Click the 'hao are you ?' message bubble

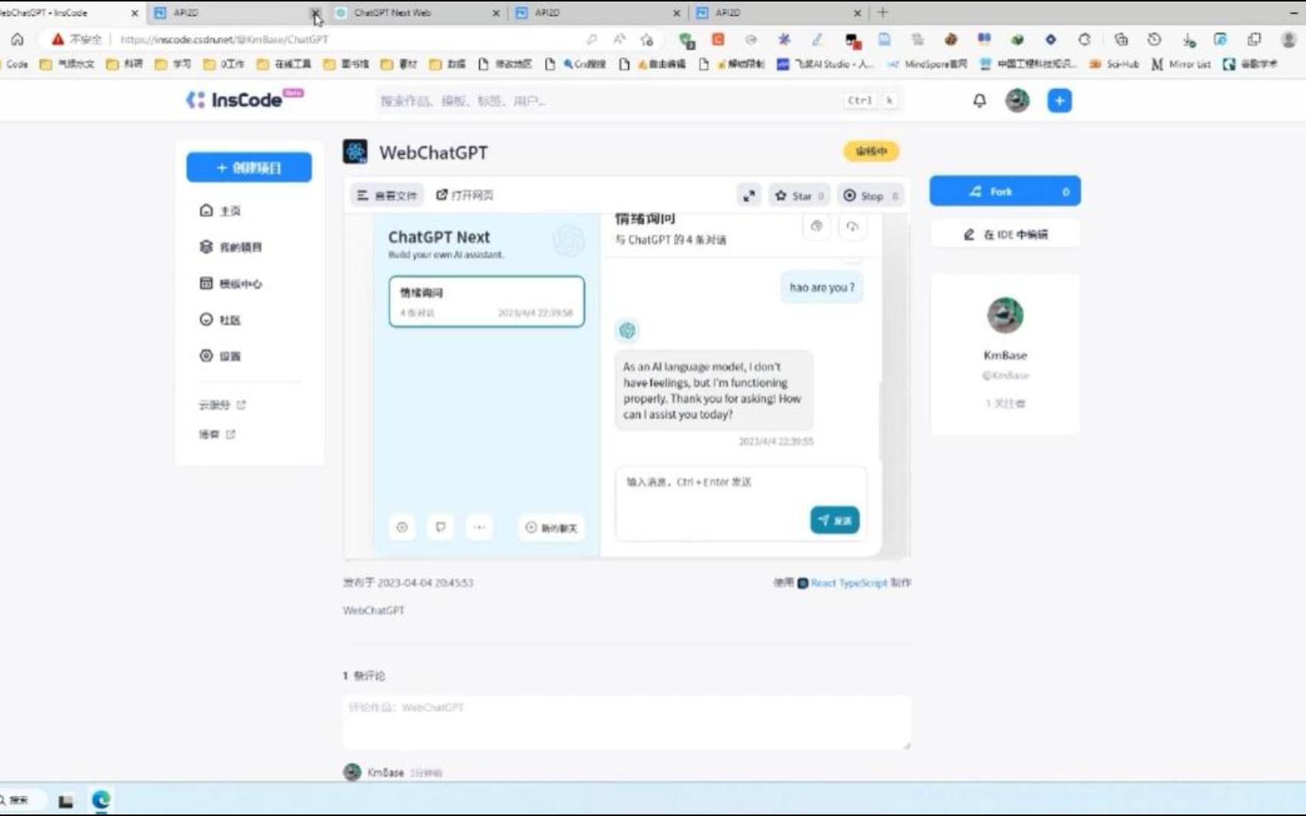click(822, 287)
